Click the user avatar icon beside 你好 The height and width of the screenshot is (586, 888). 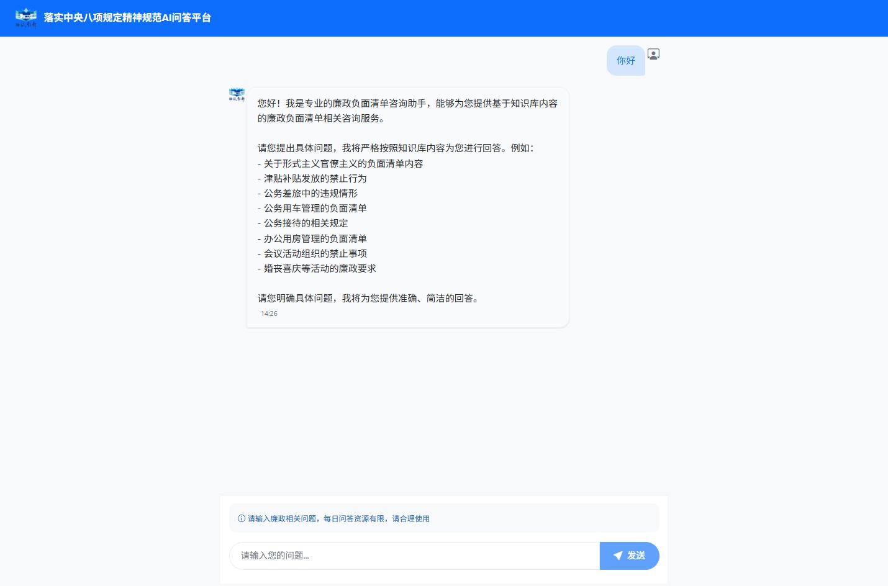pyautogui.click(x=653, y=54)
